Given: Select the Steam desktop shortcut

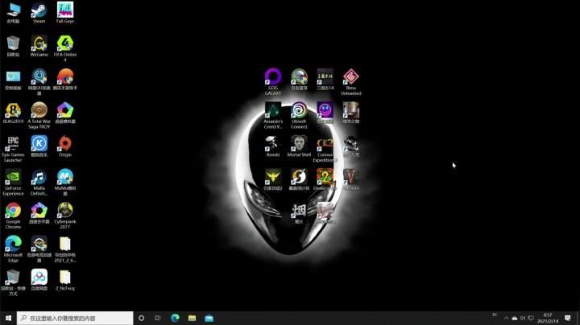Looking at the screenshot, I should click(39, 13).
